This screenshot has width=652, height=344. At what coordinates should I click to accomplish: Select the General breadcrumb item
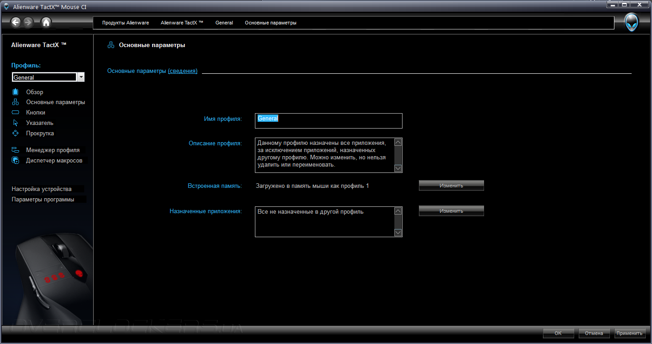224,23
